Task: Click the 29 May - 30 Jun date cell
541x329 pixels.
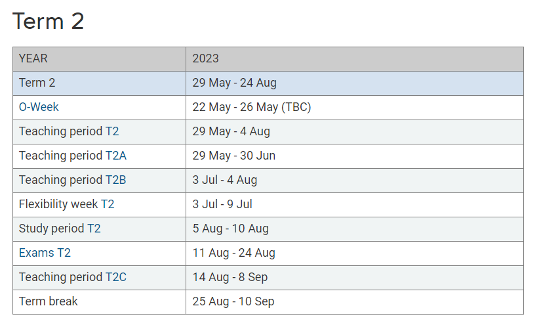Action: pyautogui.click(x=355, y=156)
